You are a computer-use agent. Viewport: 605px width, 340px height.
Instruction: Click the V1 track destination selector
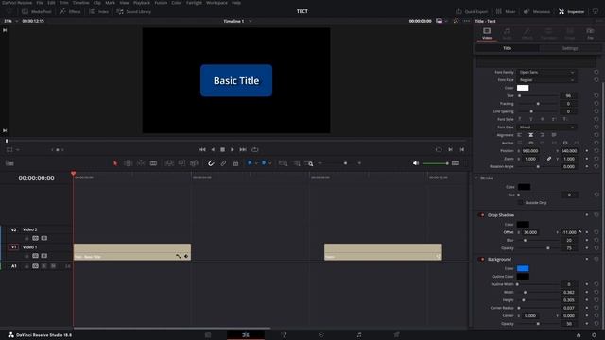pos(13,247)
